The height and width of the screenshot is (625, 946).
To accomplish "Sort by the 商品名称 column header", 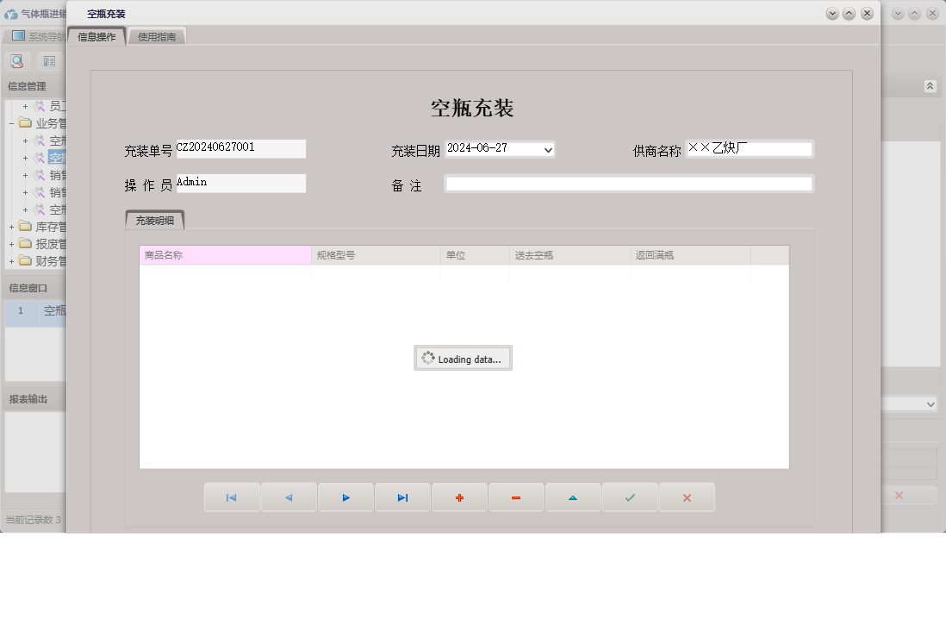I will [224, 255].
